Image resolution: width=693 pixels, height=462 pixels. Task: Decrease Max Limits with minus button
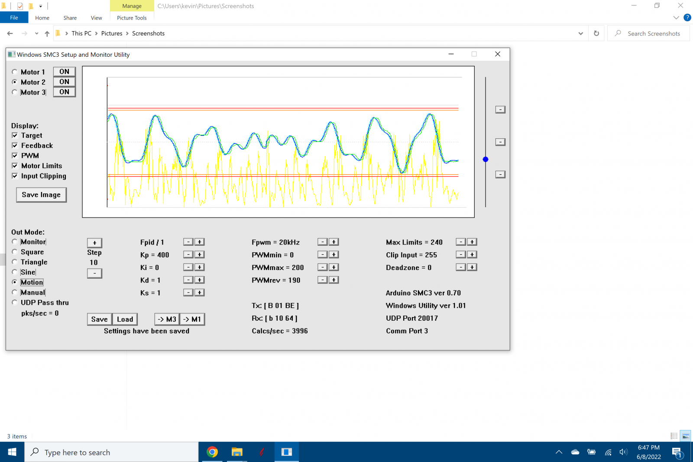(461, 242)
